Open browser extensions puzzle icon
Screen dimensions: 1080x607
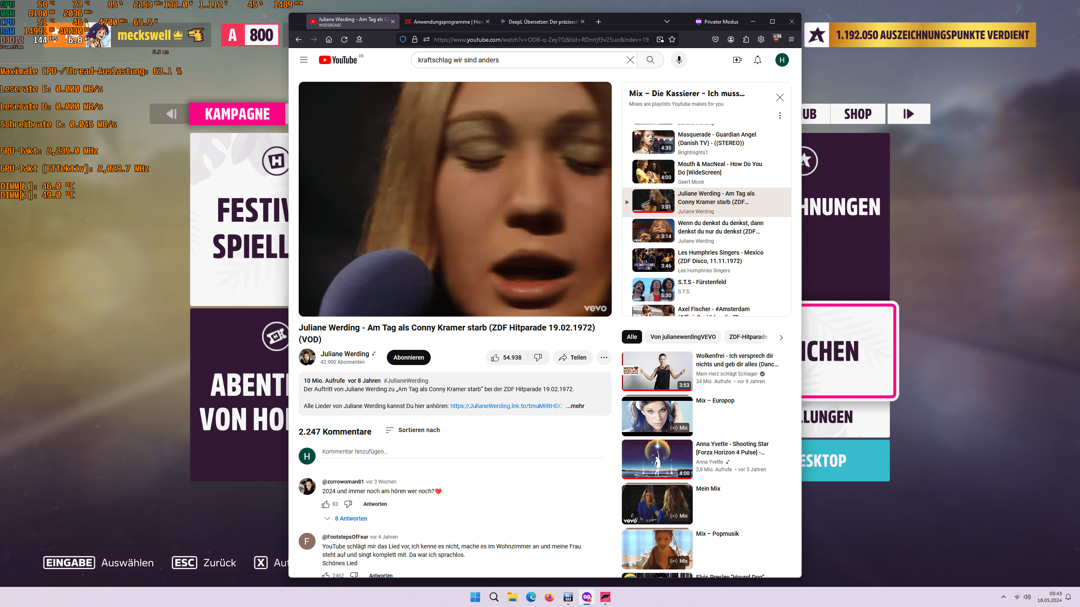[x=746, y=40]
